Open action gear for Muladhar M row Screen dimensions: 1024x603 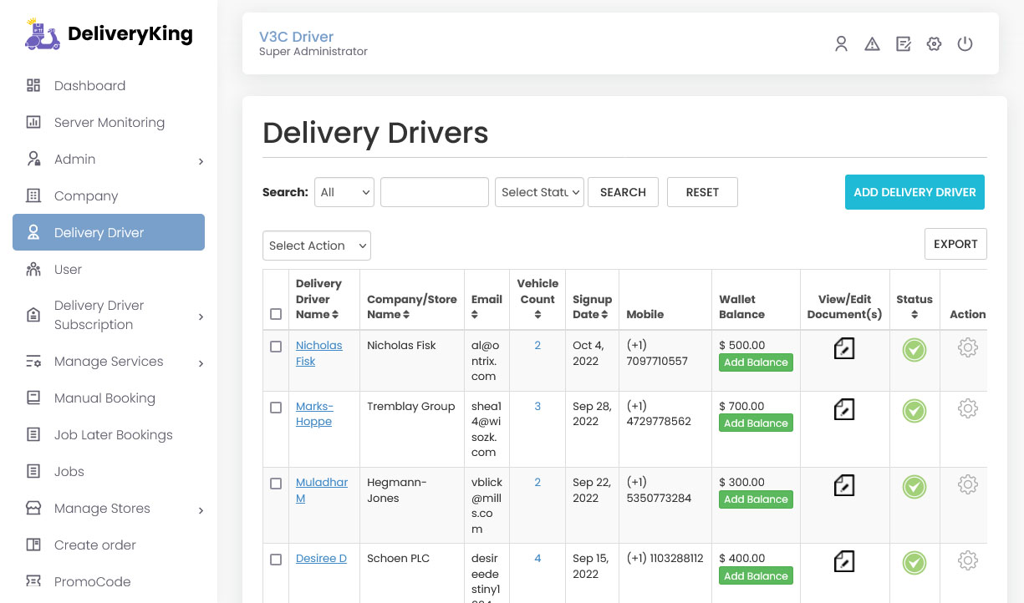pyautogui.click(x=968, y=484)
